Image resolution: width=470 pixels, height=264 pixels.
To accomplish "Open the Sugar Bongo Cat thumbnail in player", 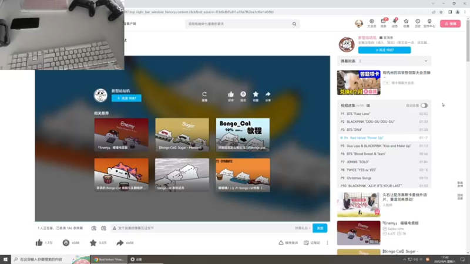I will 182,134.
